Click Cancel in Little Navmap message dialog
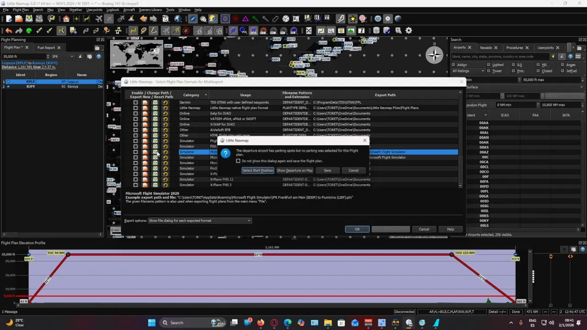 [x=354, y=170]
